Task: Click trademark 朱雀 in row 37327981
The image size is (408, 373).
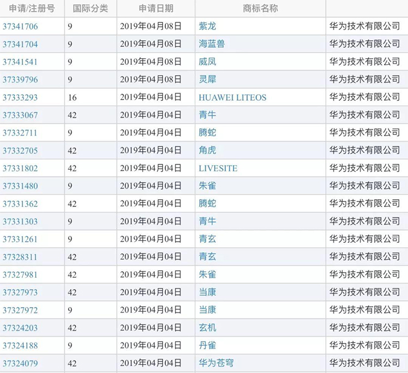Action: point(207,274)
